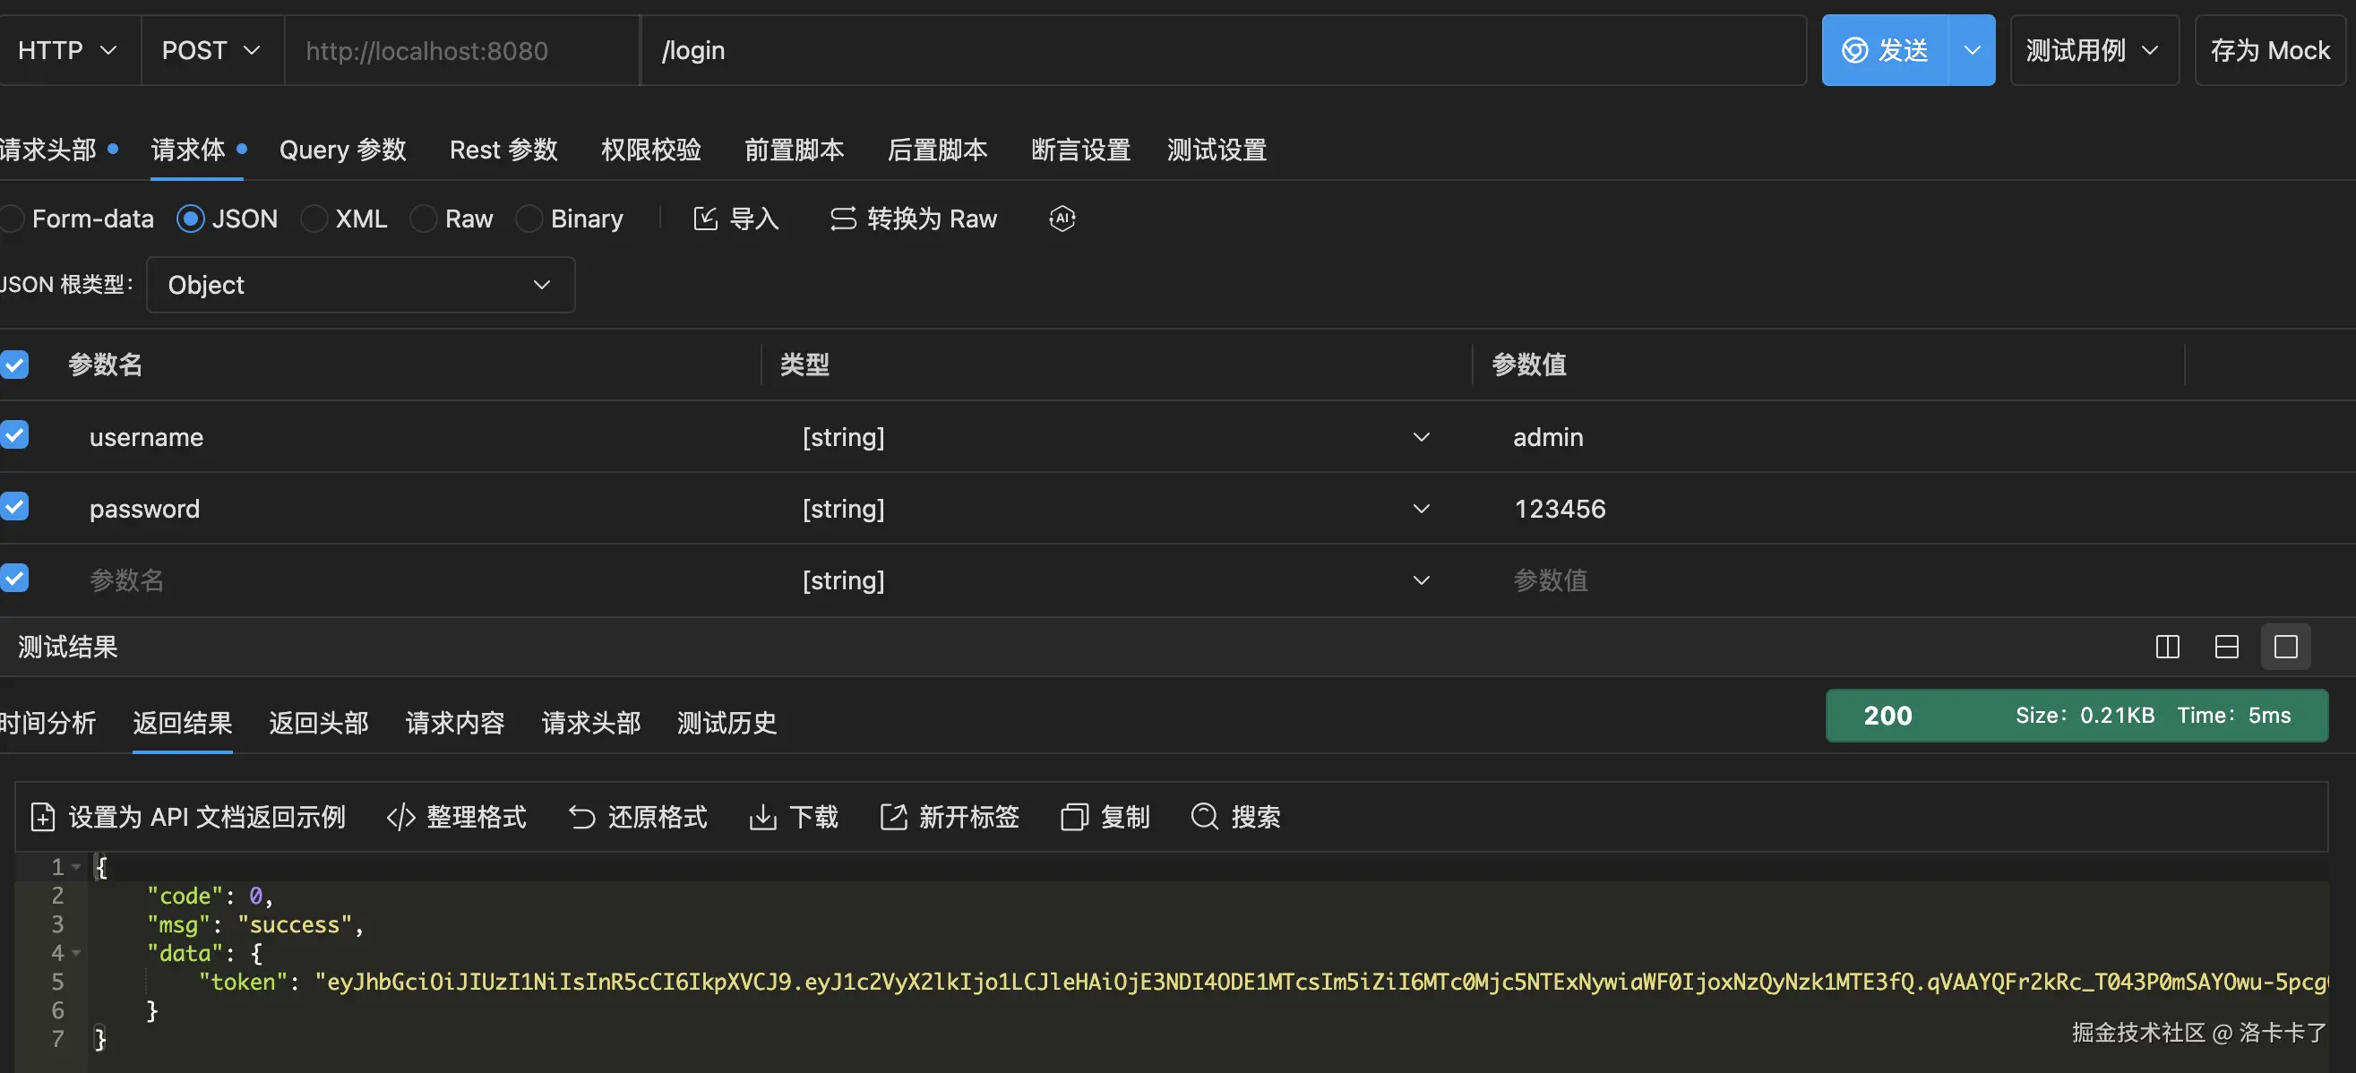Select the Form-data radio button
Image resolution: width=2356 pixels, height=1073 pixels.
12,219
